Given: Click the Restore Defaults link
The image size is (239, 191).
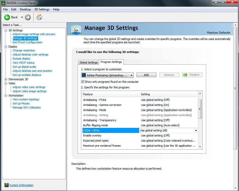Looking at the screenshot, I should click(218, 33).
